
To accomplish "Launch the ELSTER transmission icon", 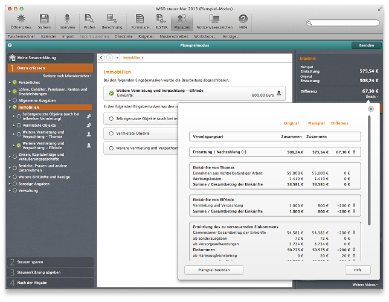I will [161, 19].
